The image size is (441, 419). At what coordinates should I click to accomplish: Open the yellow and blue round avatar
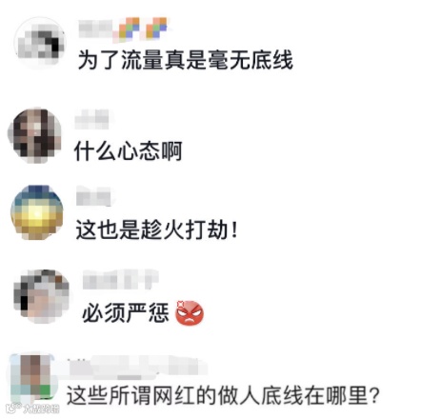point(37,212)
